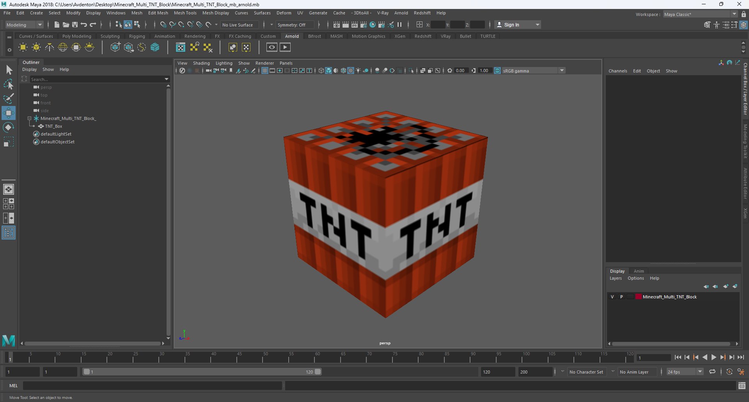
Task: Go to start of playback range
Action: (678, 357)
